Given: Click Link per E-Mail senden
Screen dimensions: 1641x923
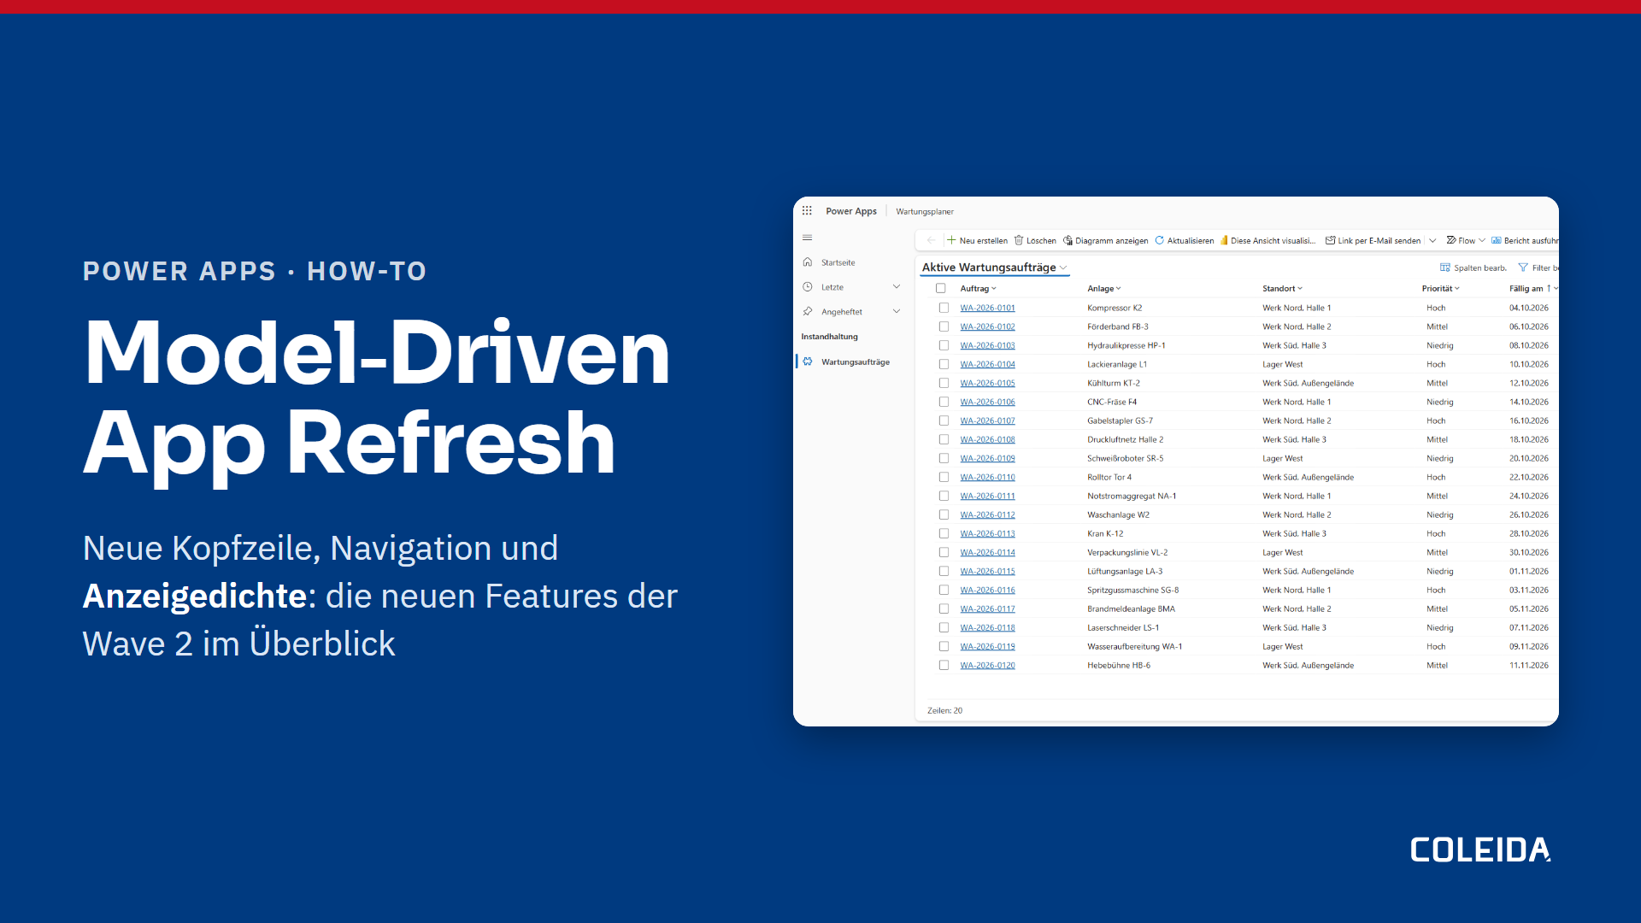Looking at the screenshot, I should (1373, 241).
